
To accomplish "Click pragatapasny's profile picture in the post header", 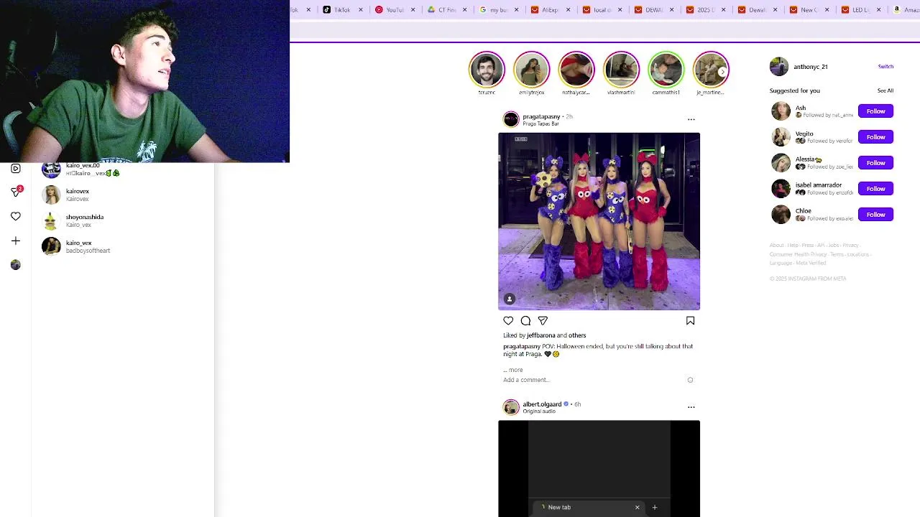I will 511,119.
